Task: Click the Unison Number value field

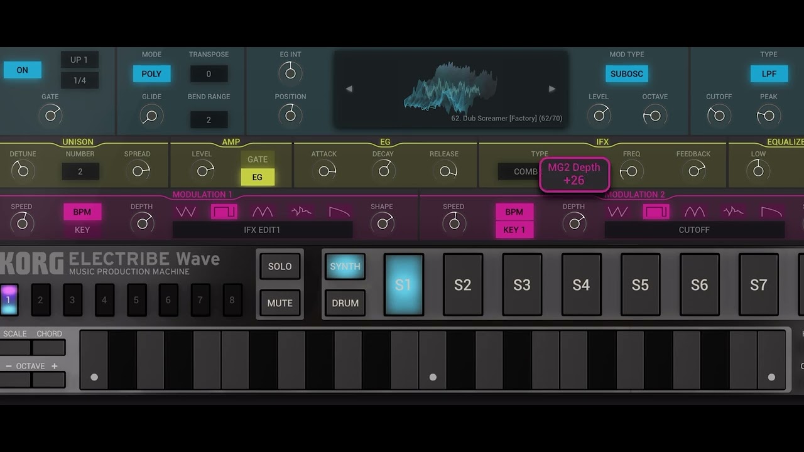Action: tap(80, 171)
